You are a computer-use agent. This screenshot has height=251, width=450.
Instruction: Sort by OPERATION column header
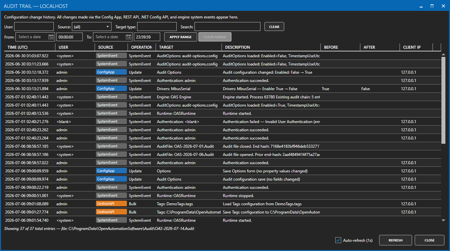pos(141,47)
